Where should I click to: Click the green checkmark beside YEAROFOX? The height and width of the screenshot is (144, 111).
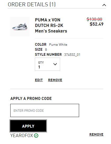pyautogui.click(x=36, y=136)
